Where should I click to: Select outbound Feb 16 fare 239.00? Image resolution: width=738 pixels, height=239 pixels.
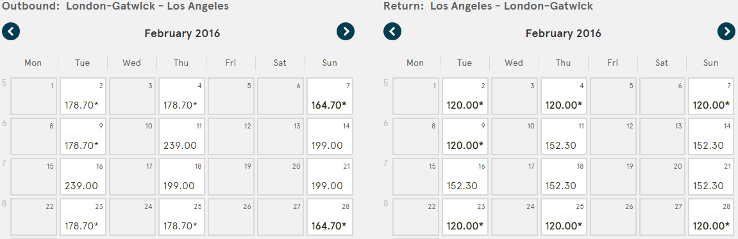[83, 177]
